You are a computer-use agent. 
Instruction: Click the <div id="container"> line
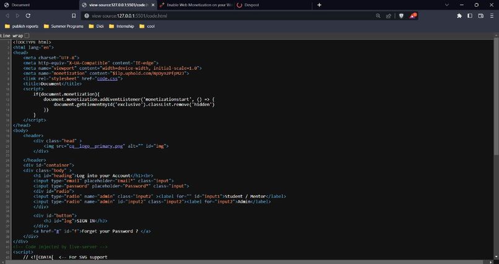tap(48, 165)
